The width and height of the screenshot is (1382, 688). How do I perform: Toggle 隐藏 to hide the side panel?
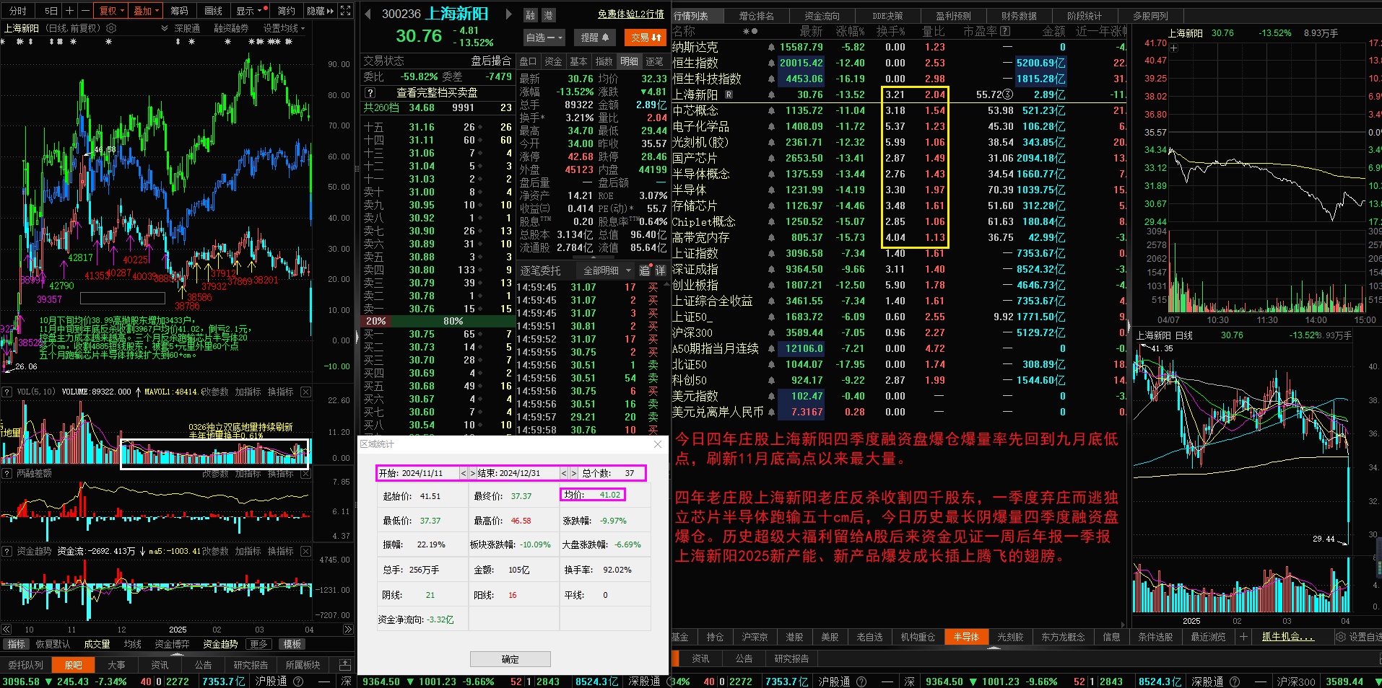coord(320,11)
